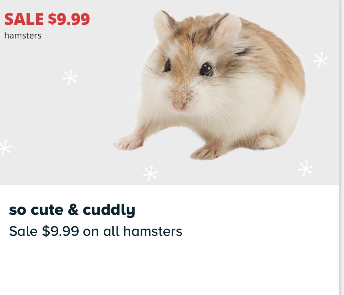The image size is (344, 295).
Task: Click the partially cut-off snowflake at banner's left edge
Action: tap(5, 148)
